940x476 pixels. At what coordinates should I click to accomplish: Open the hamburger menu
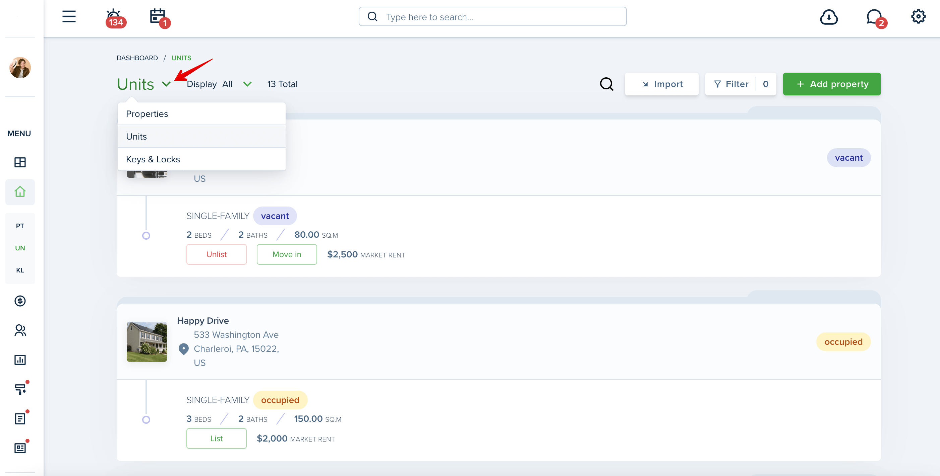[69, 17]
